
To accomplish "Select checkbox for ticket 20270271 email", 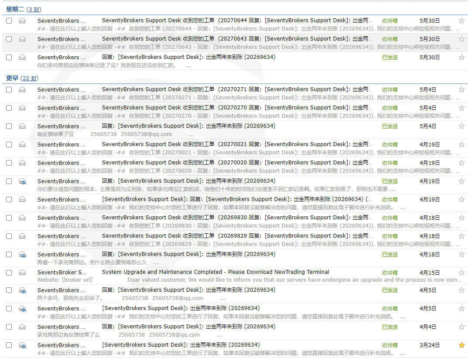I will tap(9, 89).
